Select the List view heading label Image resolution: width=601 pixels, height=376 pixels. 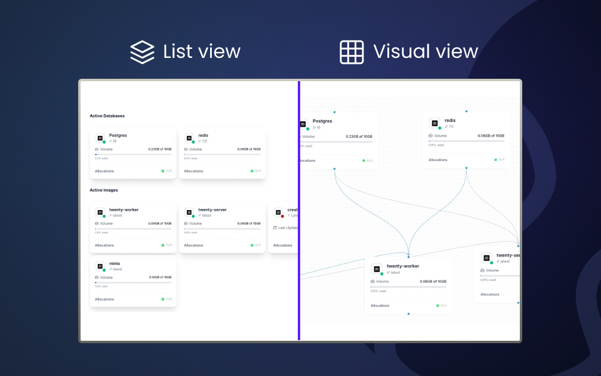click(202, 51)
